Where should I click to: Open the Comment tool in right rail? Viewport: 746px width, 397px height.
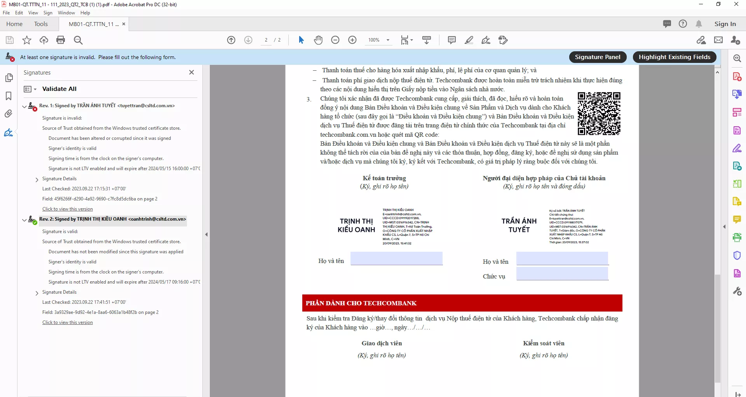click(737, 219)
